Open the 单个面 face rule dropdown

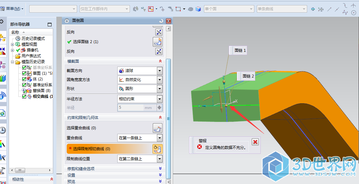[229, 9]
